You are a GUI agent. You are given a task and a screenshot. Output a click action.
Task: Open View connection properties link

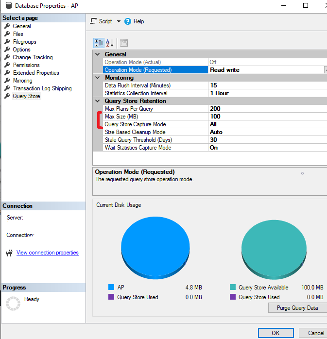[47, 253]
